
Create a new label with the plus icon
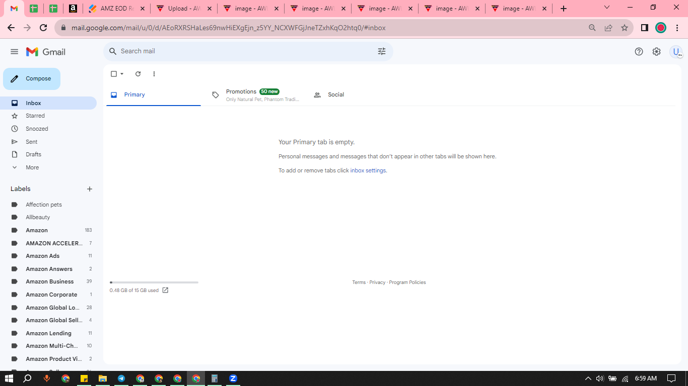pyautogui.click(x=90, y=189)
